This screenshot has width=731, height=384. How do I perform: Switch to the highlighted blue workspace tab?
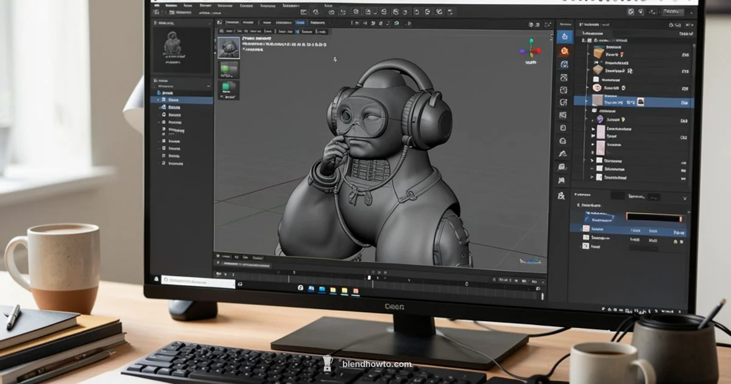(300, 23)
